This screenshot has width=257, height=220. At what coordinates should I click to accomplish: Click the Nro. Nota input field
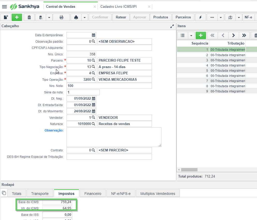pyautogui.click(x=109, y=86)
